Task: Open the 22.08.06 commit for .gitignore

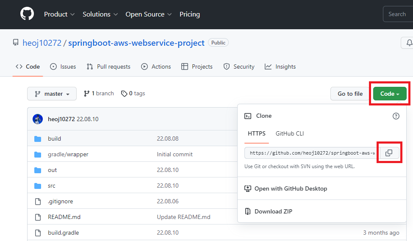Action: point(167,202)
